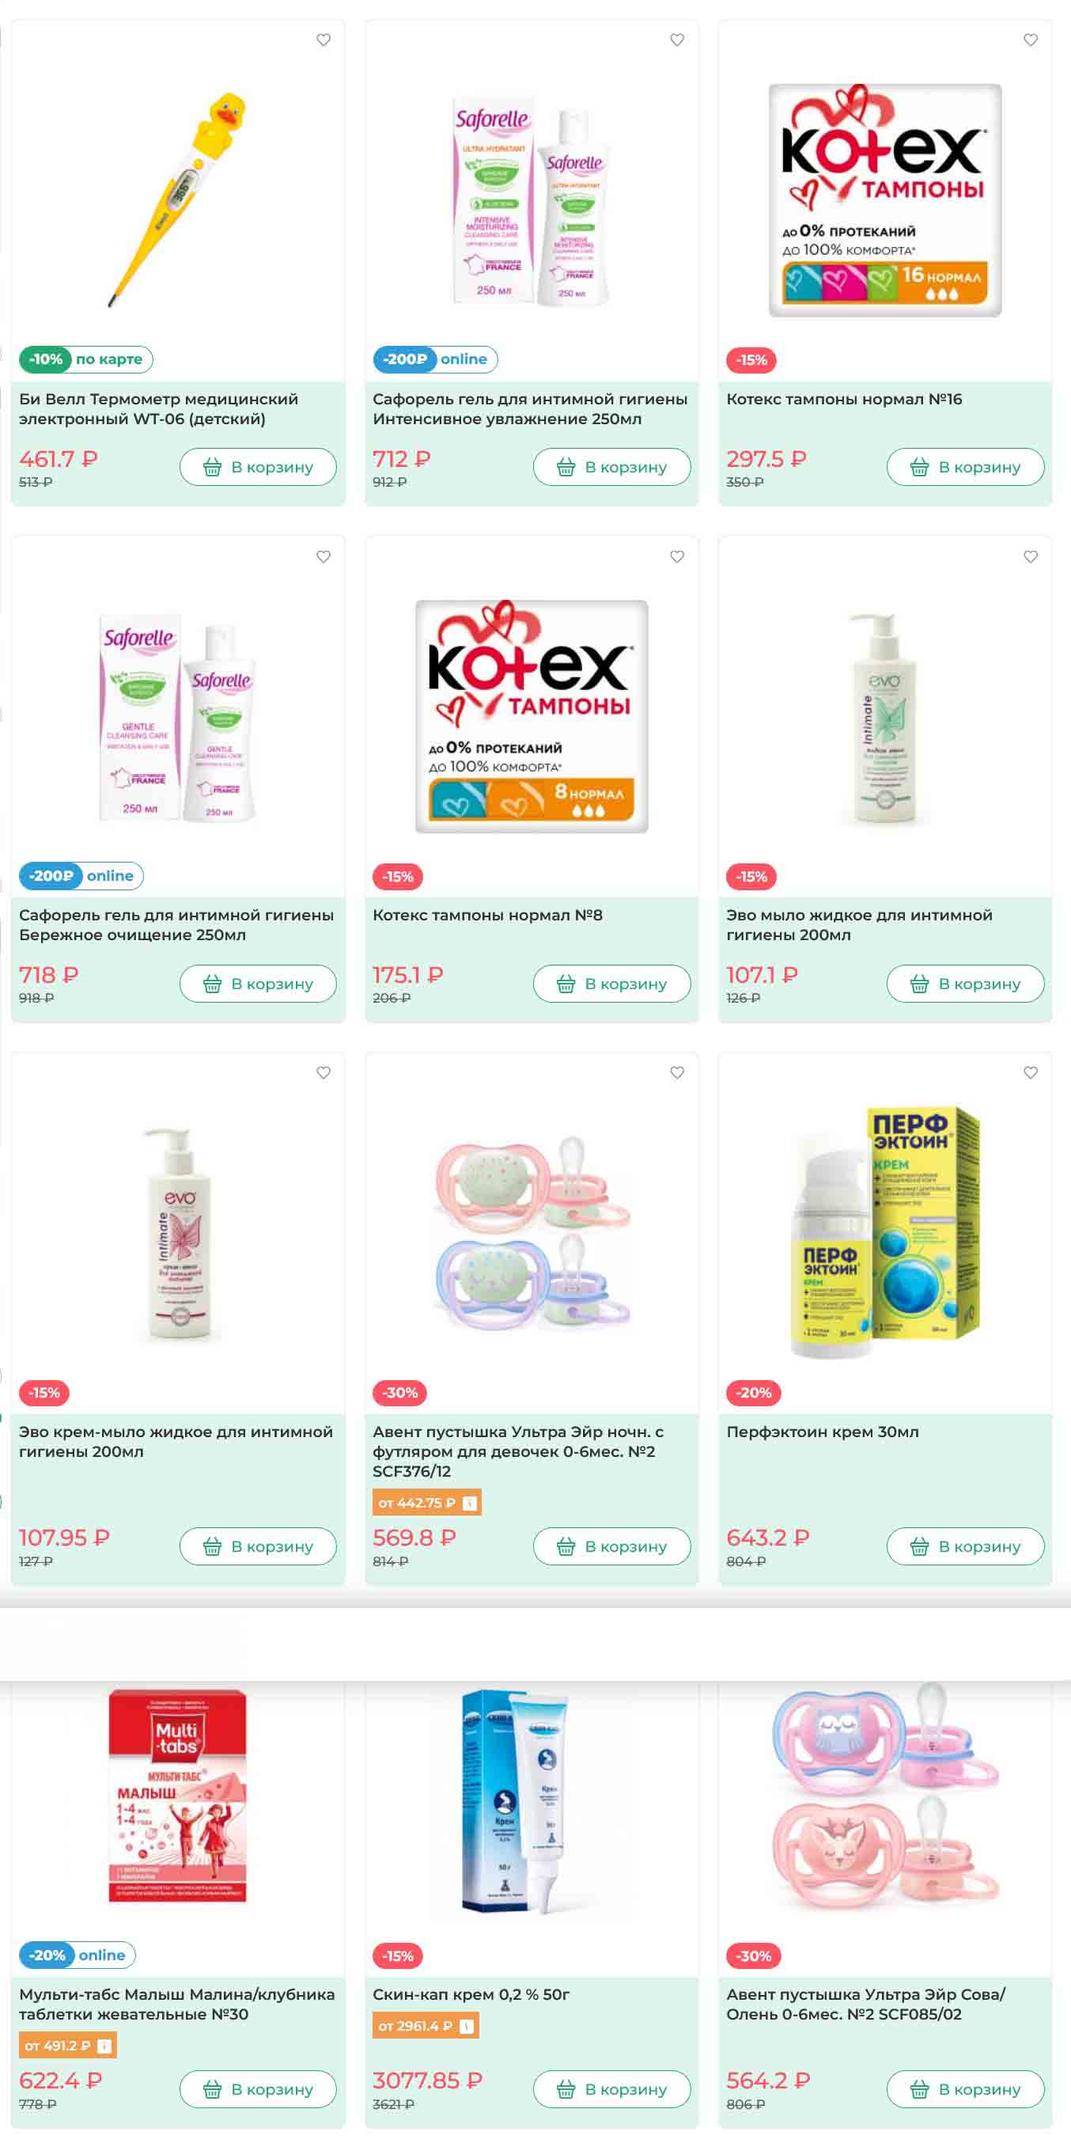Click heart icon on Сафорель Интенсивное увлажнение card
The image size is (1071, 2147).
pos(677,40)
